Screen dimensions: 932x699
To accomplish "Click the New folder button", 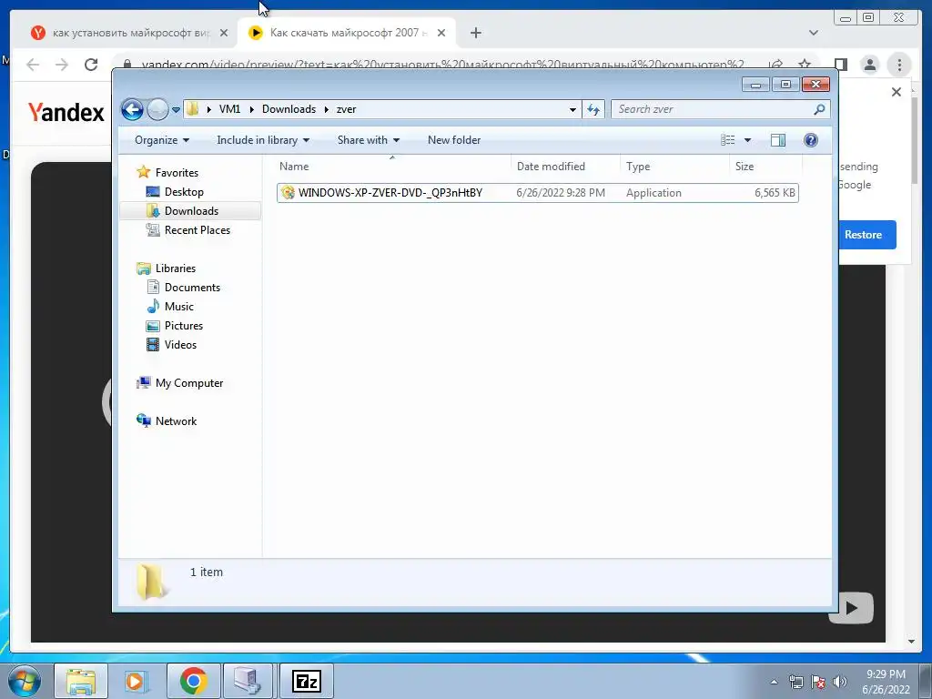I will click(454, 140).
